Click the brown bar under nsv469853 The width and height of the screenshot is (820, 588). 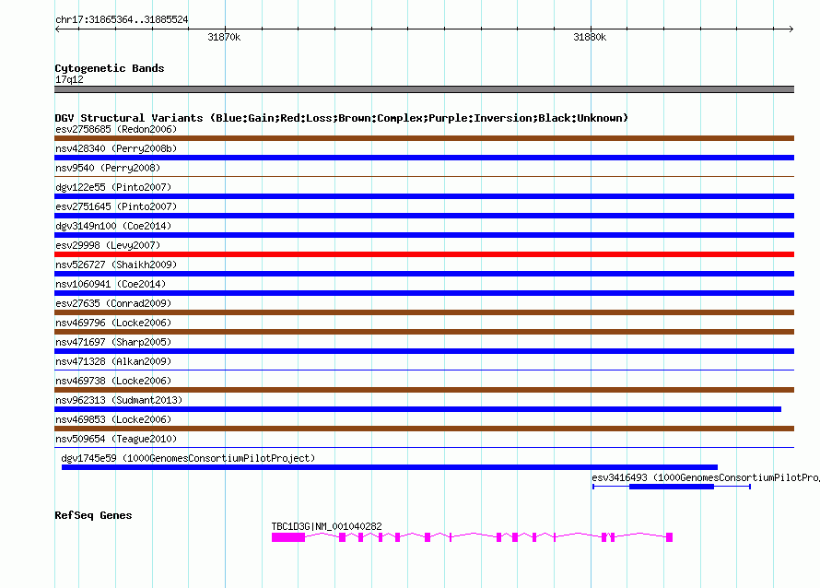point(424,429)
